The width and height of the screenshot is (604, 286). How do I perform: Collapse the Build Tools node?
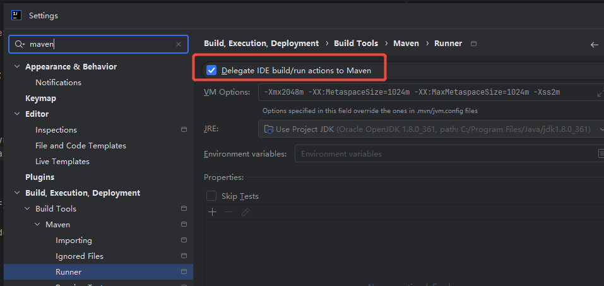tap(27, 209)
